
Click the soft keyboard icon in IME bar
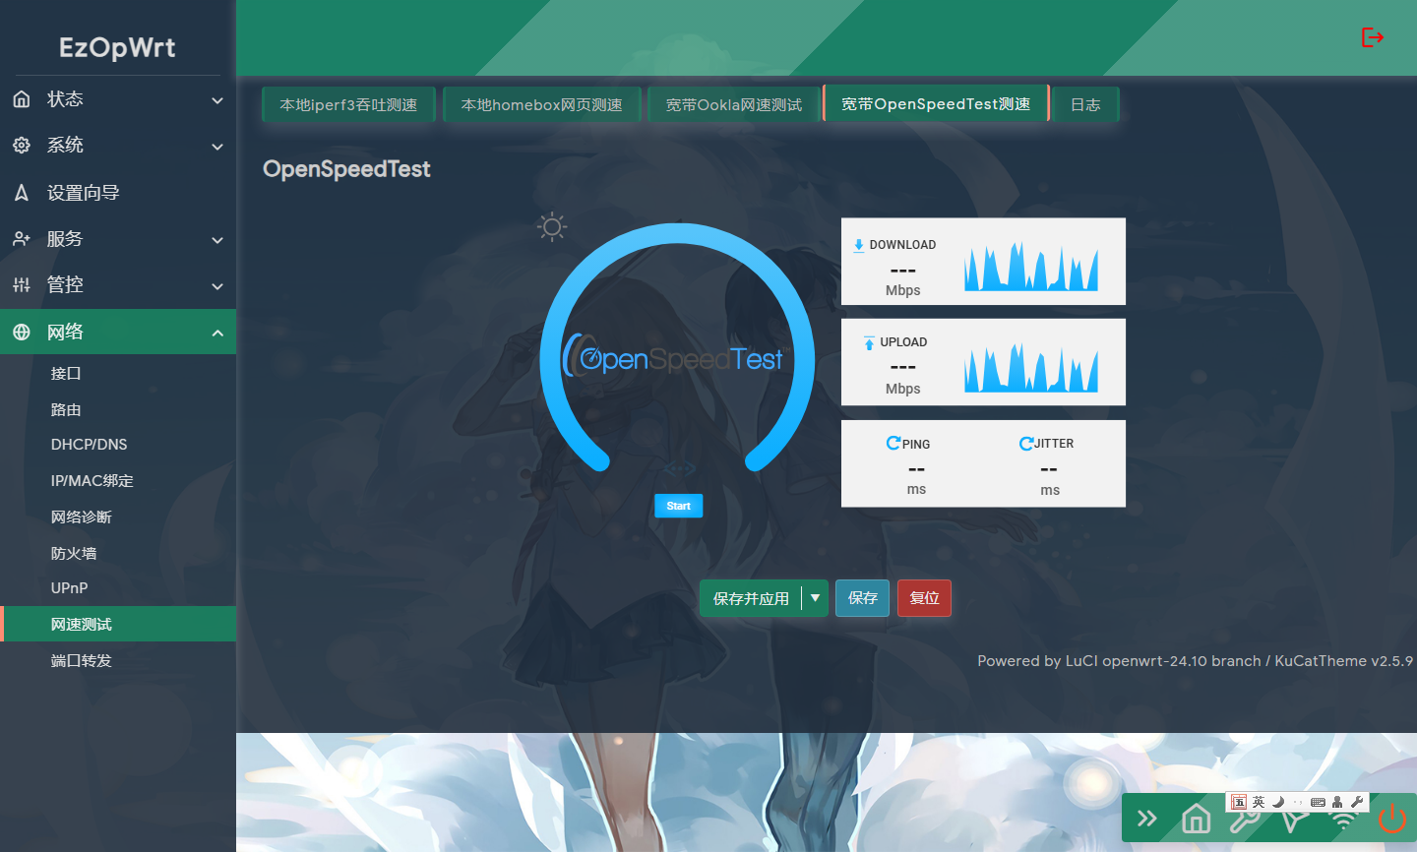pos(1318,802)
